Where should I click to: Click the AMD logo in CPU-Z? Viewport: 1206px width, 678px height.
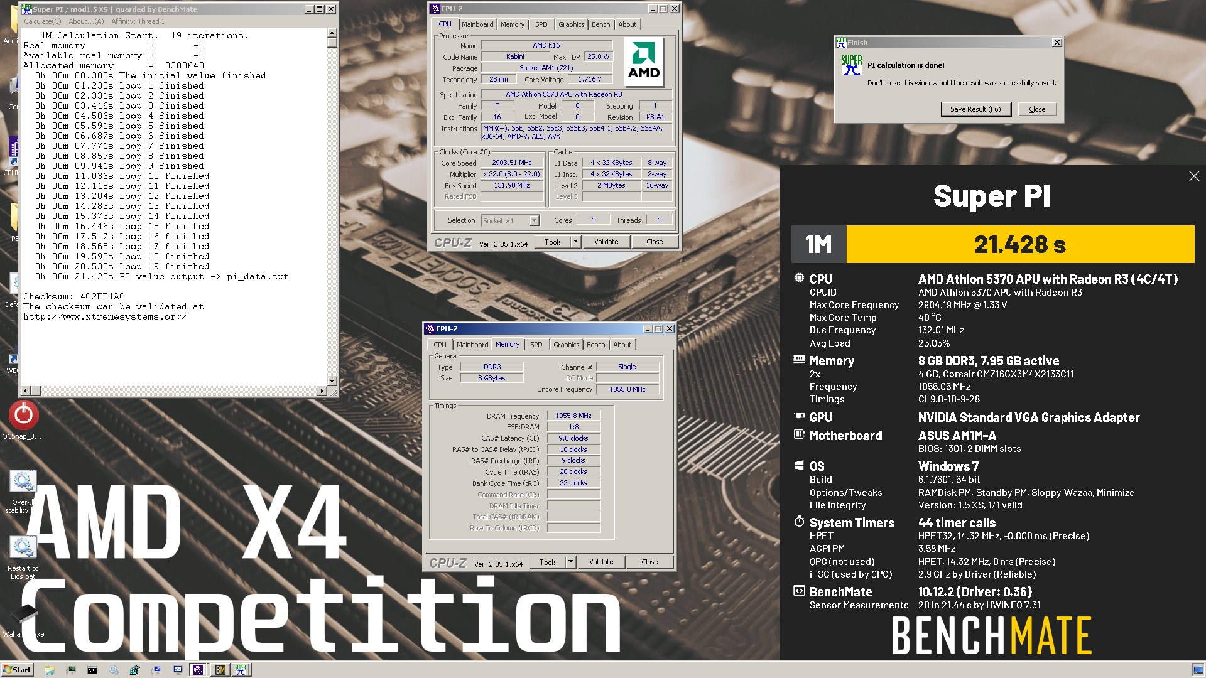(644, 61)
